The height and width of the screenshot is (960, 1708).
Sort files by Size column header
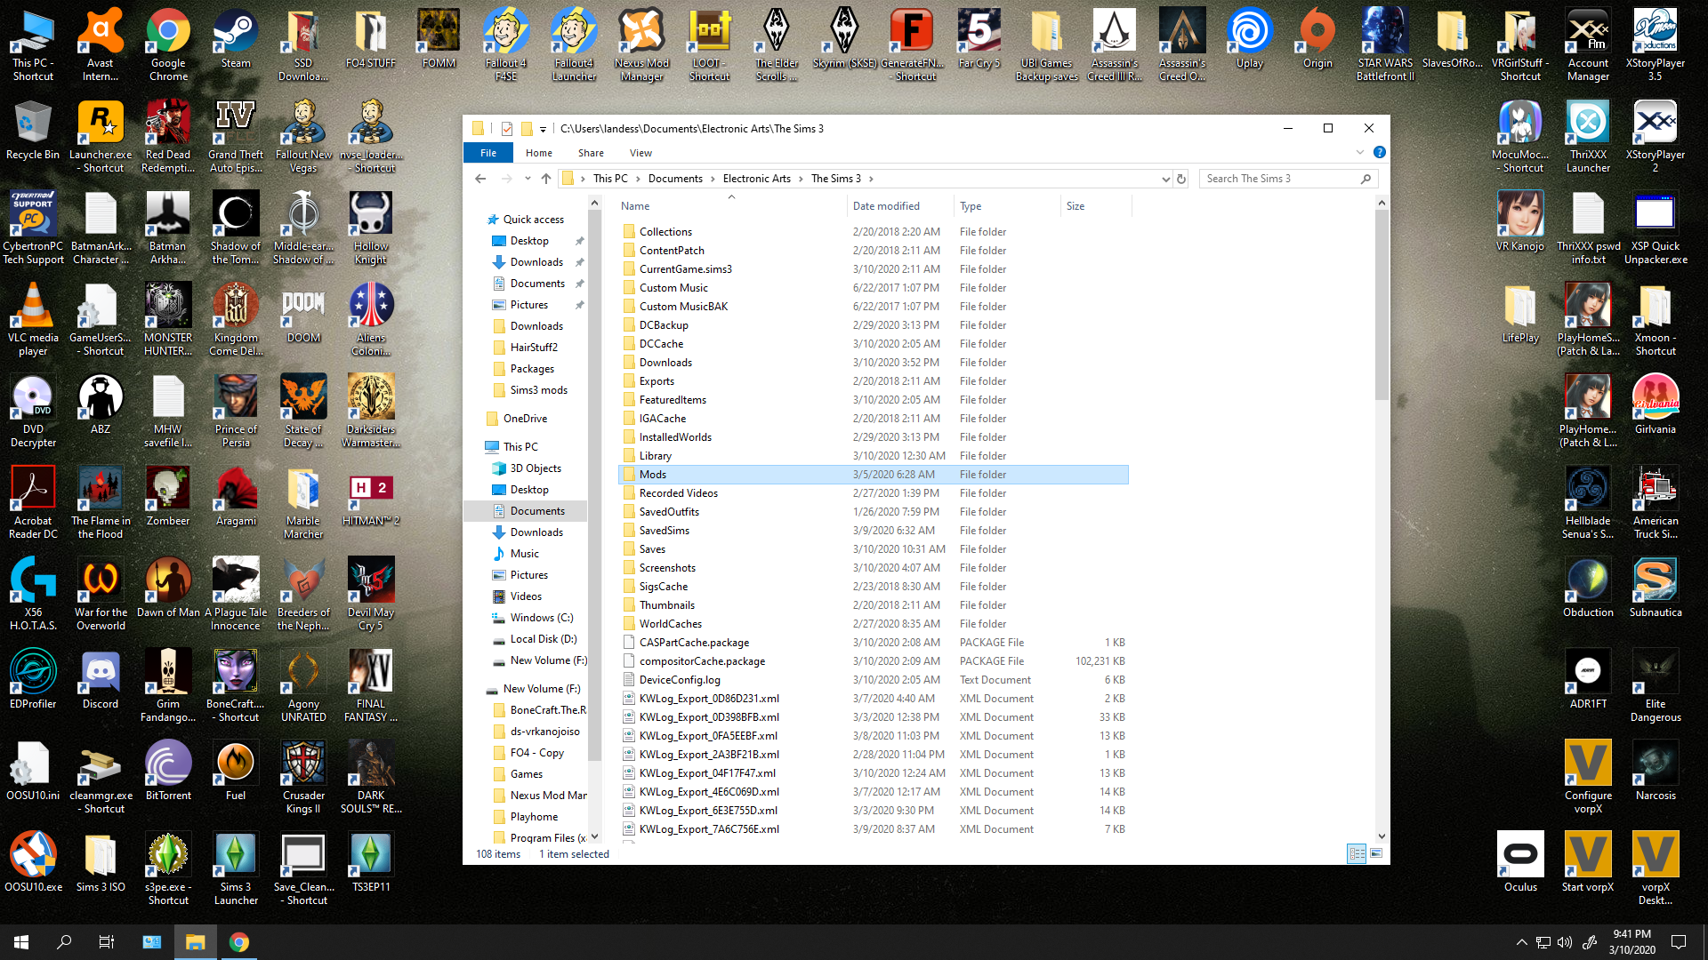[x=1096, y=206]
